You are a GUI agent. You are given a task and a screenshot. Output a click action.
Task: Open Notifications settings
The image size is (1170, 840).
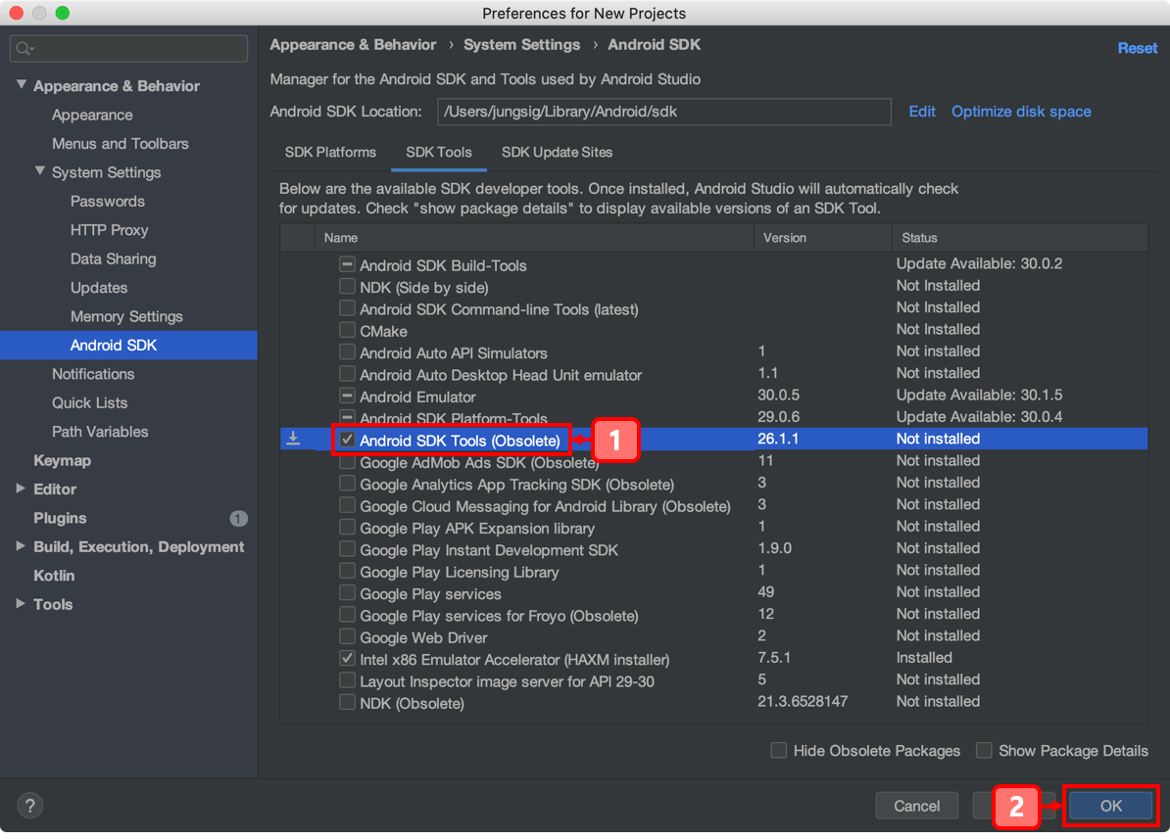click(93, 373)
